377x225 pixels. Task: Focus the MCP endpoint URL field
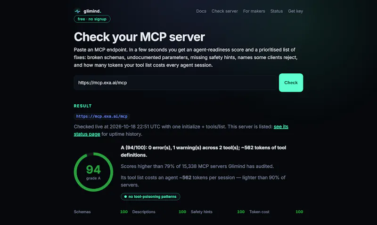[x=175, y=83]
